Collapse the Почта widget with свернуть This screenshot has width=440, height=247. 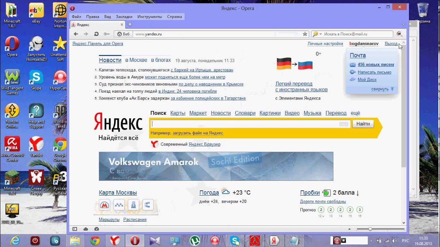click(x=382, y=89)
